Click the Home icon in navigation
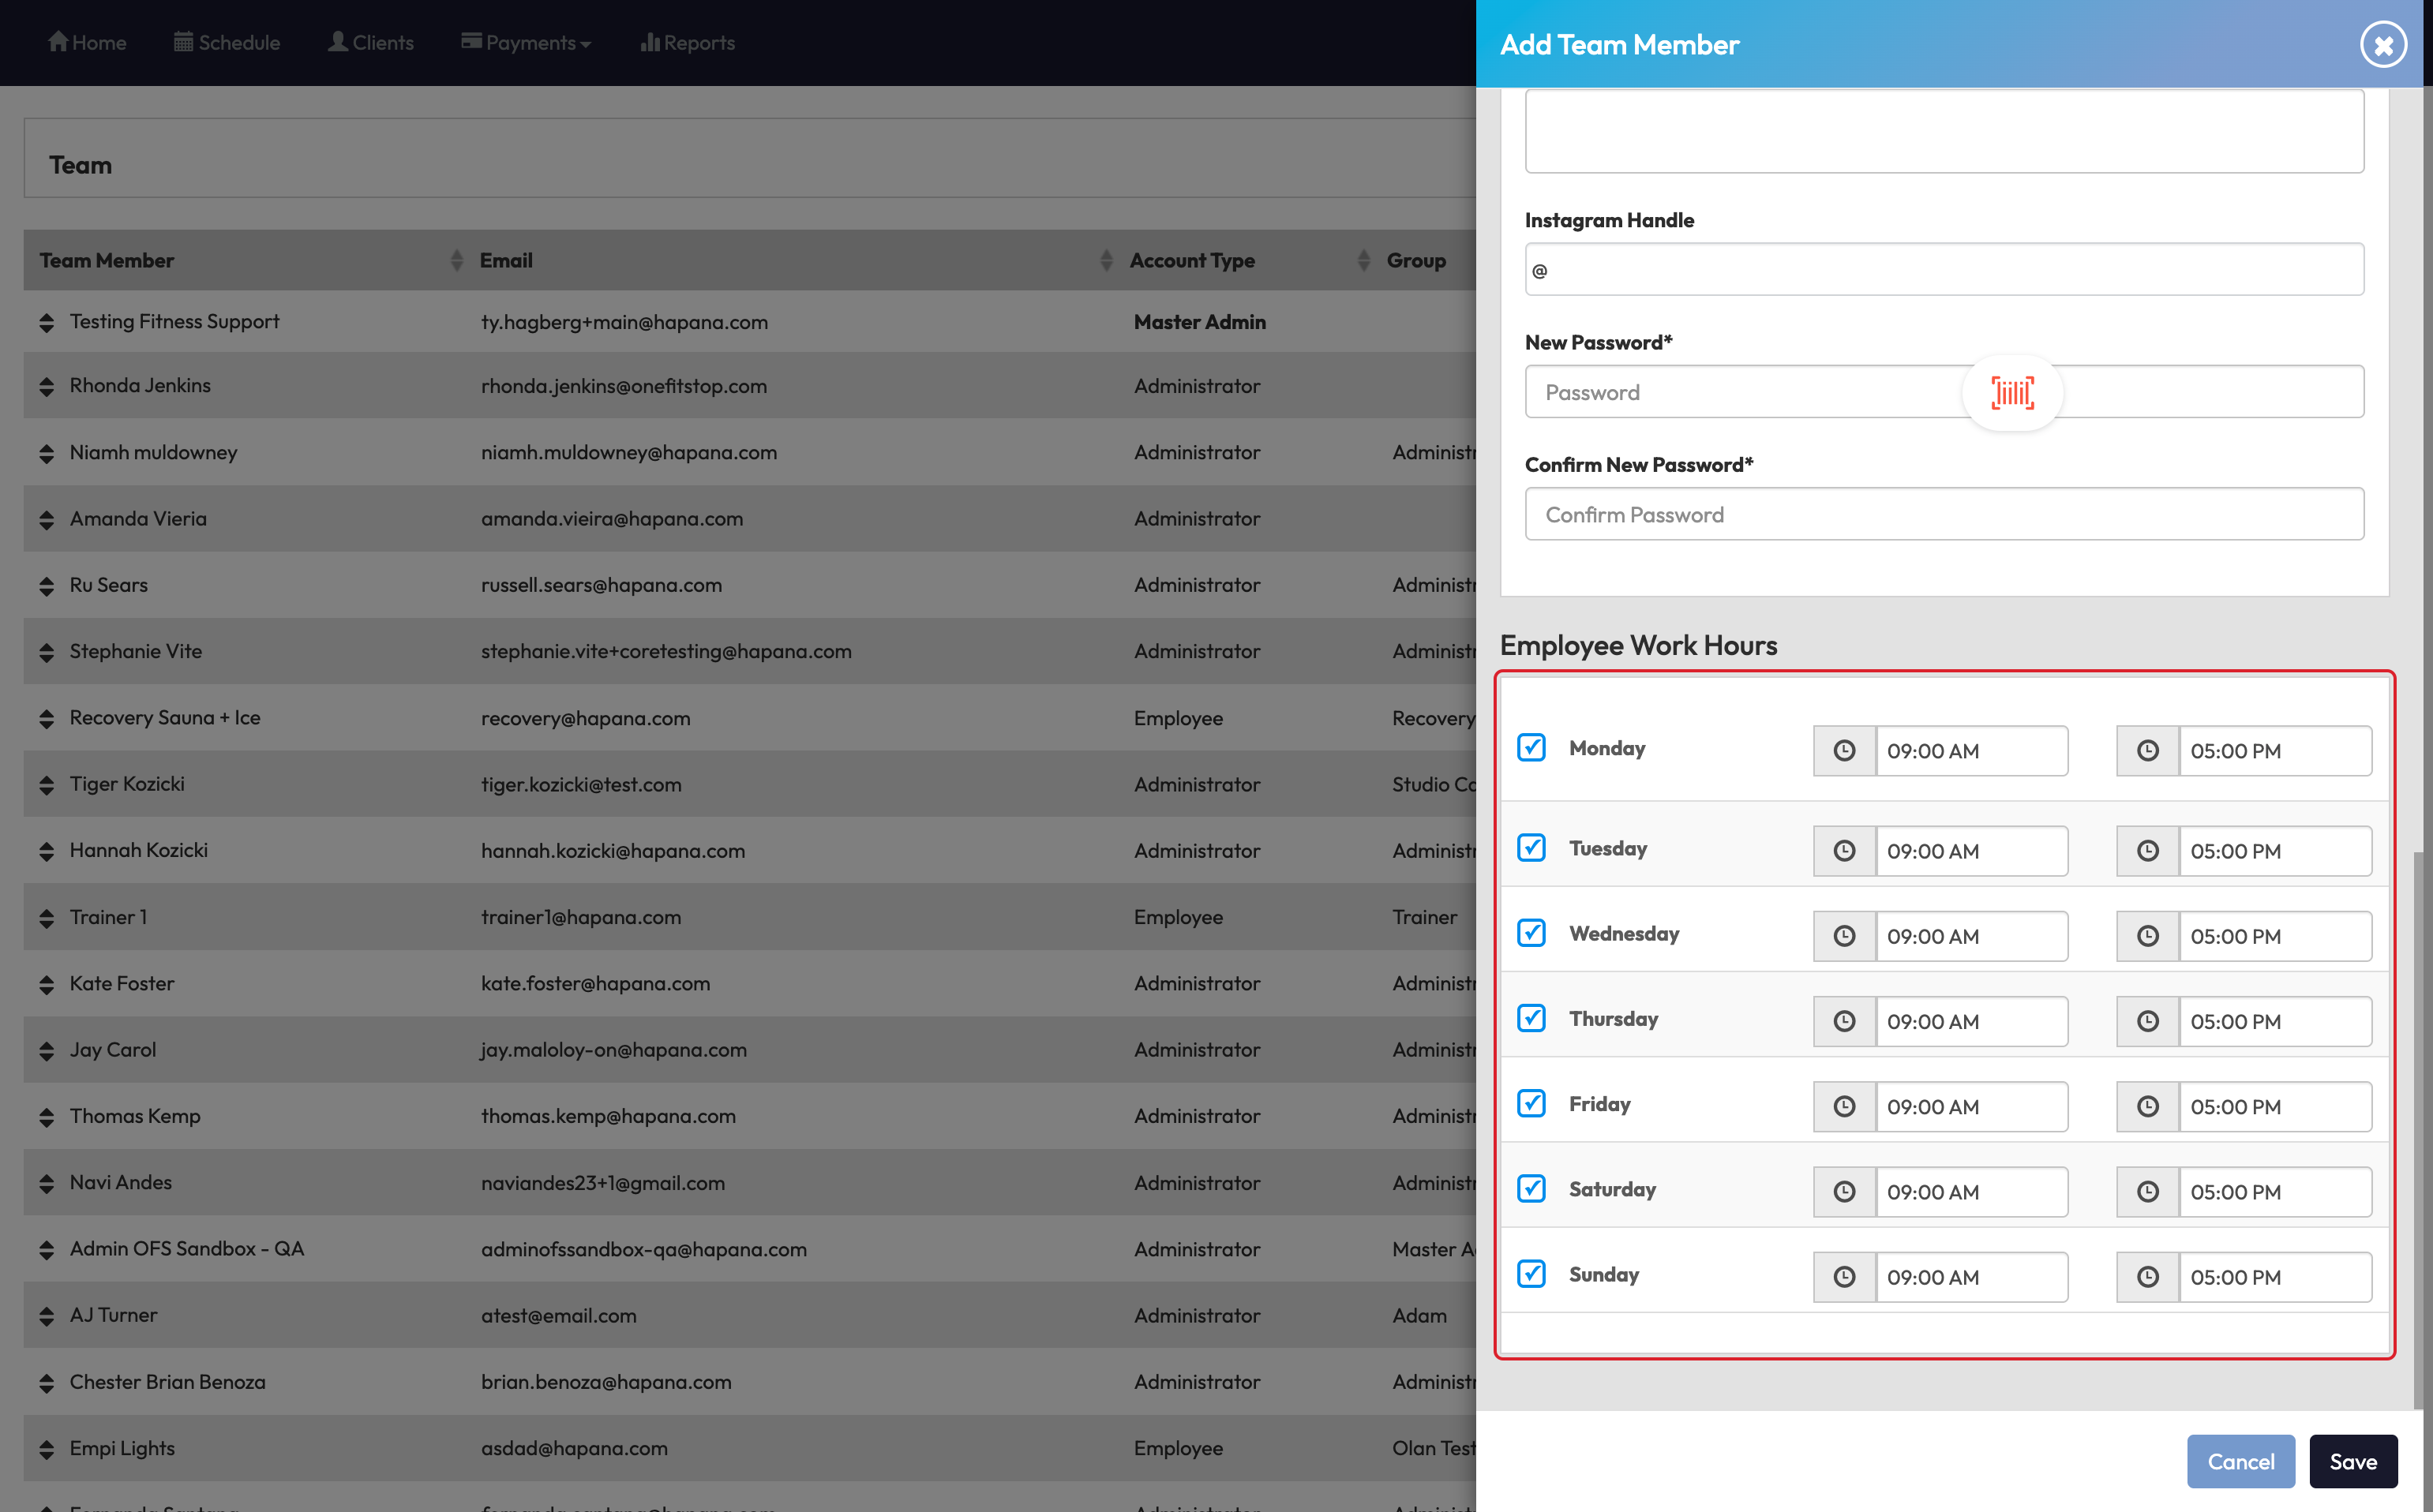Viewport: 2433px width, 1512px height. click(58, 42)
